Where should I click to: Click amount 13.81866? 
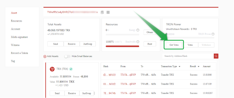(x=207, y=75)
